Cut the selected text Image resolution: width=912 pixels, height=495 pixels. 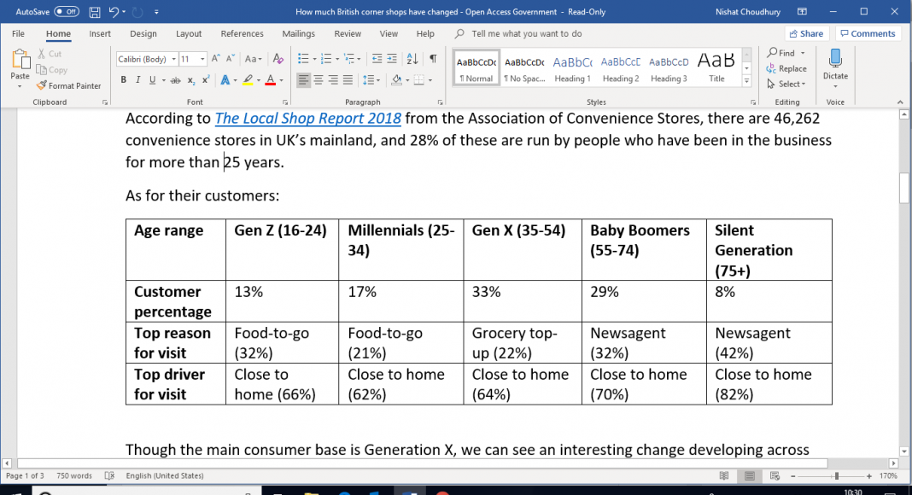click(x=50, y=54)
